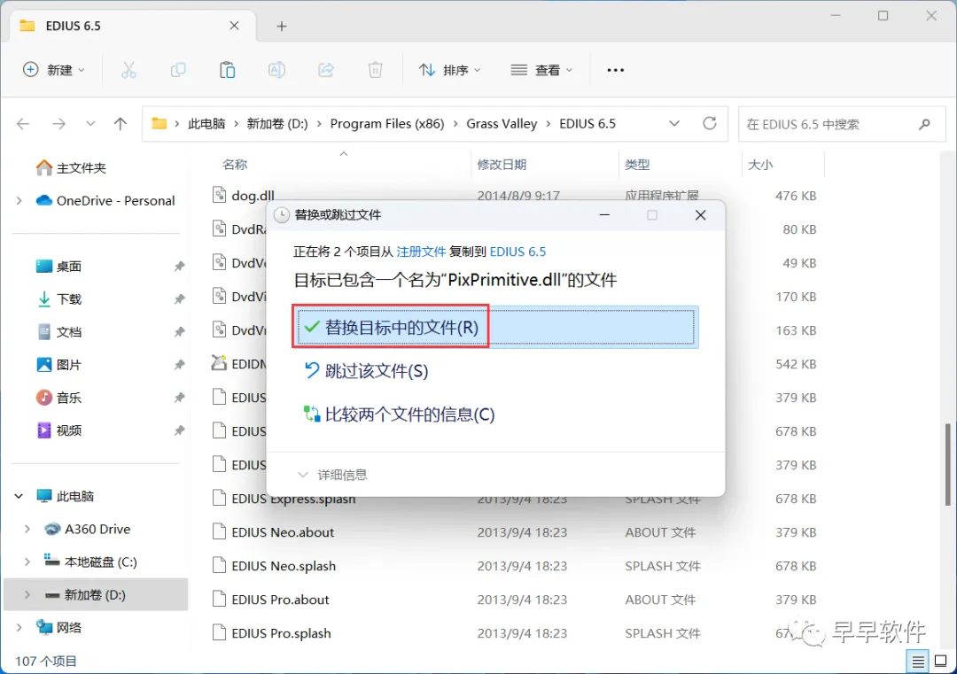Open the 新建 dropdown

(54, 70)
